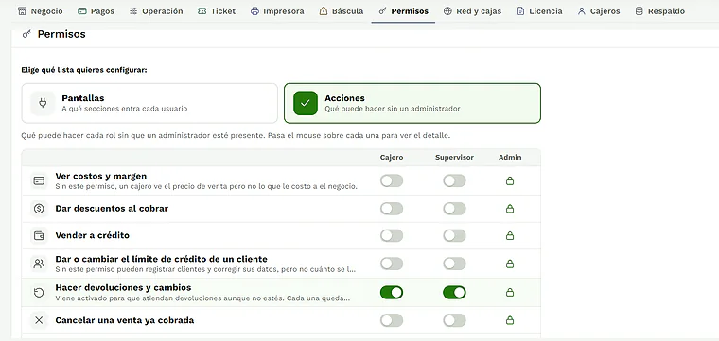719x341 pixels.
Task: Choose the Pantallas list card
Action: tap(149, 103)
